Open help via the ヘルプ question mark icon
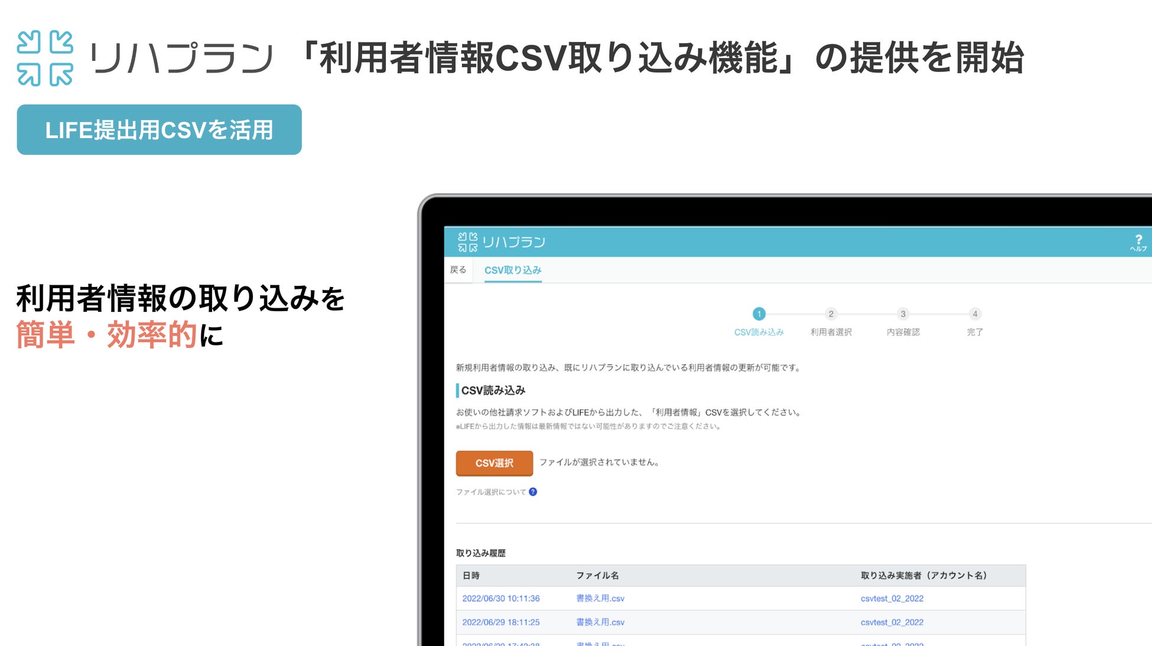Viewport: 1152px width, 646px height. 1138,242
